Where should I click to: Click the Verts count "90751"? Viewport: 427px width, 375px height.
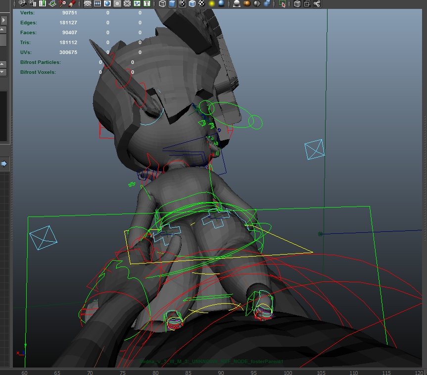[x=69, y=13]
